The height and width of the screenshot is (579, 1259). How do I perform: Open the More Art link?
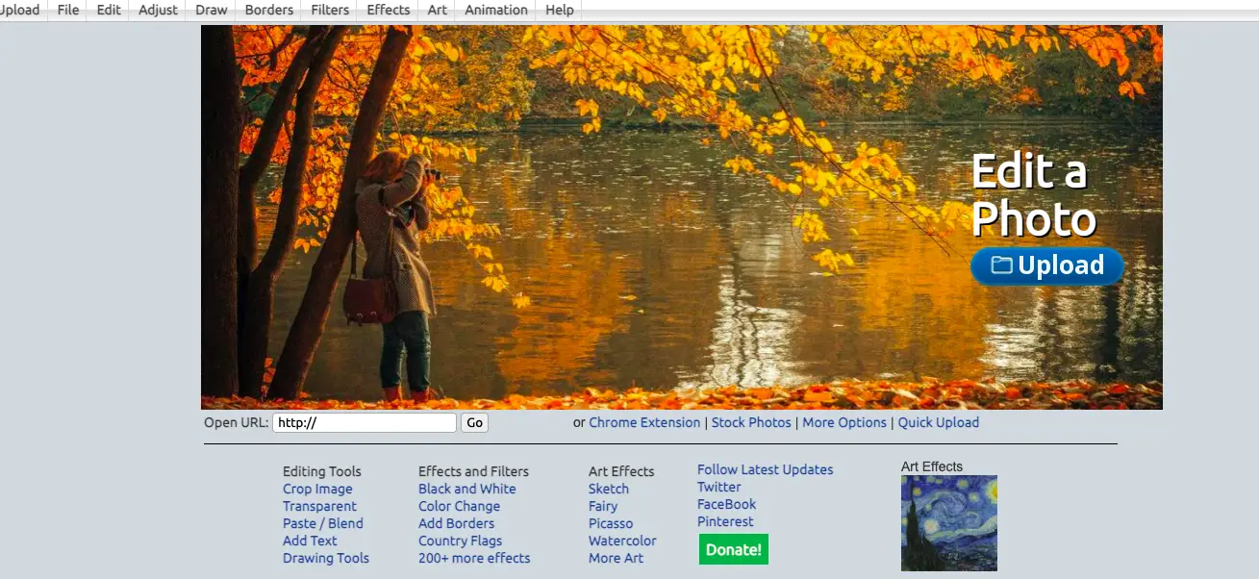pos(616,558)
